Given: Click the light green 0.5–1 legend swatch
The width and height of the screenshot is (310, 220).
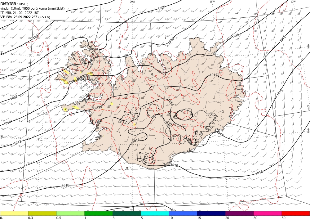Looking at the screenshot, I should (x=70, y=213).
